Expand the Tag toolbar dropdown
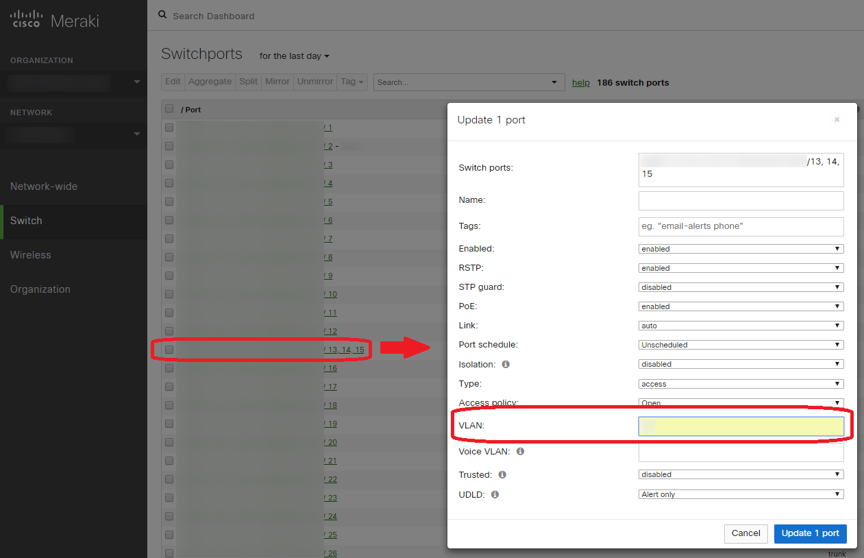The width and height of the screenshot is (864, 558). click(352, 82)
